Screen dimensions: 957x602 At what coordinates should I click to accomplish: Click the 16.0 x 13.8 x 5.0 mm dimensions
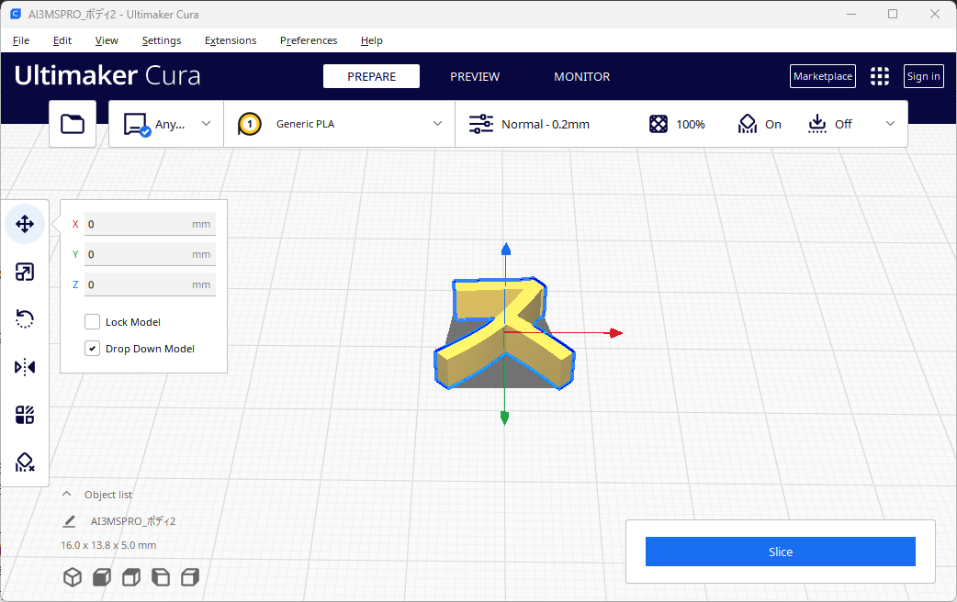click(108, 545)
